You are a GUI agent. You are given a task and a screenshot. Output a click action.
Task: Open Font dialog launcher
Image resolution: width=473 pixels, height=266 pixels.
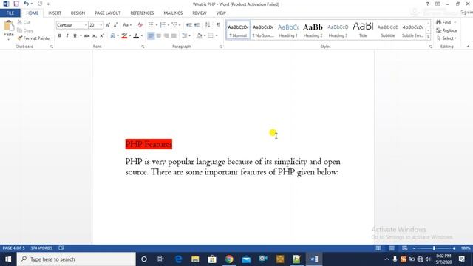tap(143, 47)
